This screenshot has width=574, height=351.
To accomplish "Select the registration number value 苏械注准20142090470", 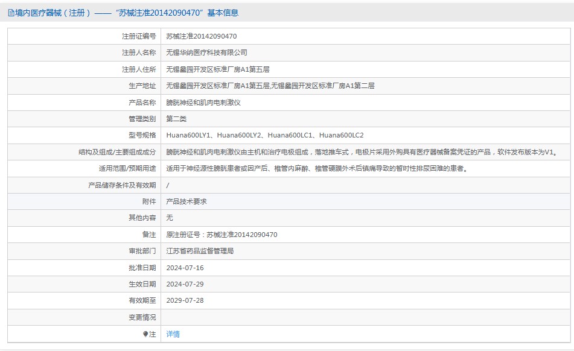I will [x=202, y=36].
